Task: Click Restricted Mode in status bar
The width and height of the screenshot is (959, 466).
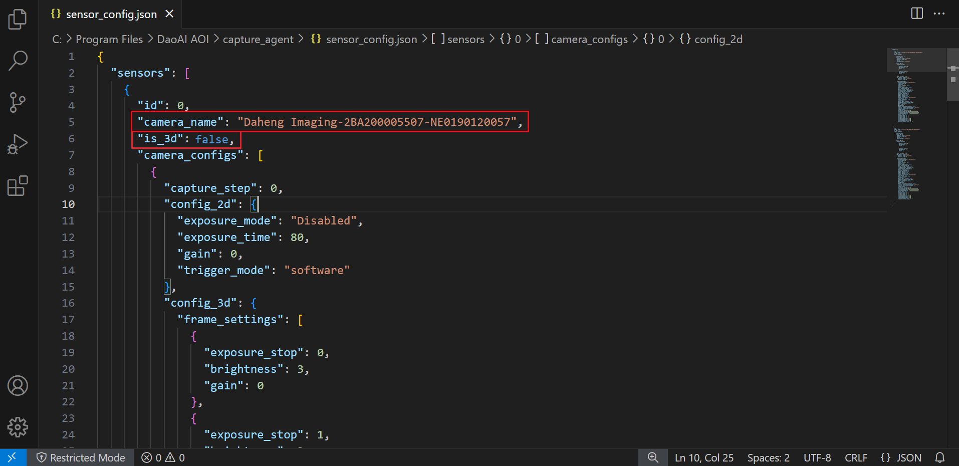Action: [x=81, y=457]
